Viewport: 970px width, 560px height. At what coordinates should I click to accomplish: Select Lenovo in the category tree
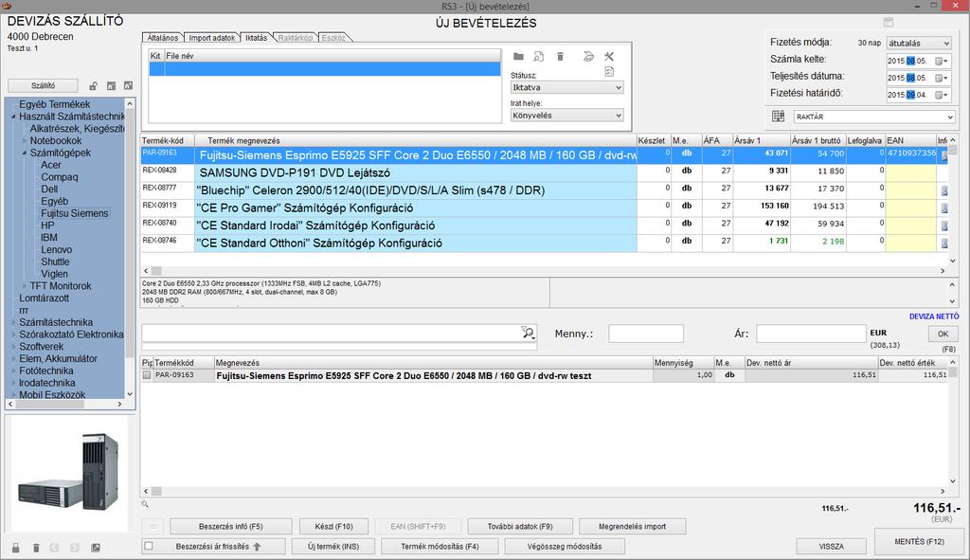click(x=56, y=250)
